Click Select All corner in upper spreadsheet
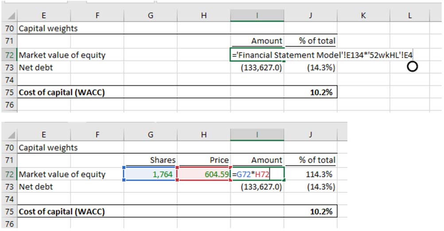The height and width of the screenshot is (231, 444). coord(8,16)
